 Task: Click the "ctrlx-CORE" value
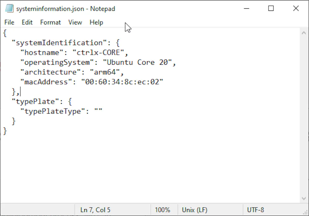coord(98,53)
